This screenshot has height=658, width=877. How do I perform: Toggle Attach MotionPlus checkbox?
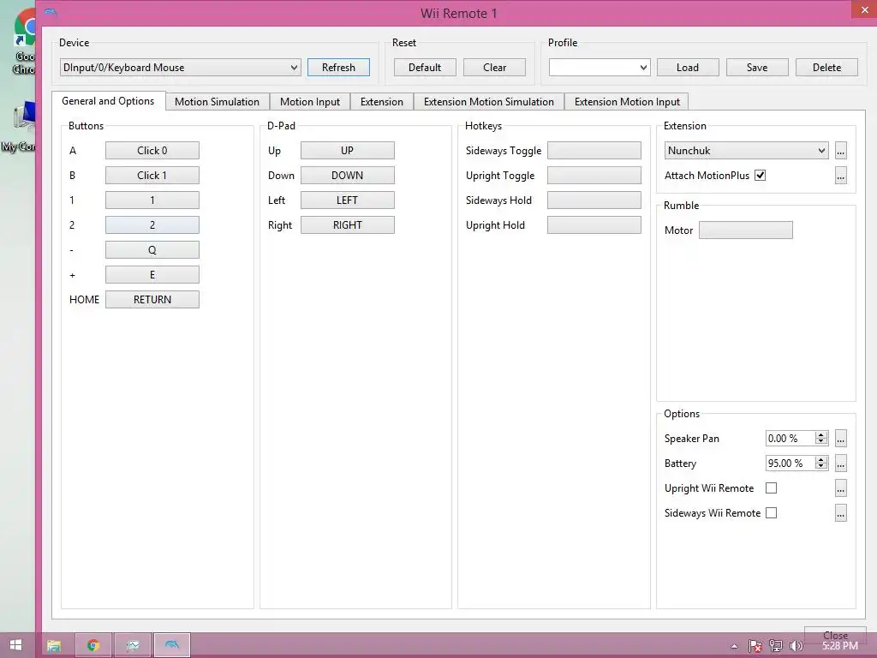761,175
